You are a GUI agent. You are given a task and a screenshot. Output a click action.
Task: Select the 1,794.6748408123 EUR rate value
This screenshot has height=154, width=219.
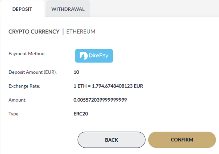click(117, 86)
